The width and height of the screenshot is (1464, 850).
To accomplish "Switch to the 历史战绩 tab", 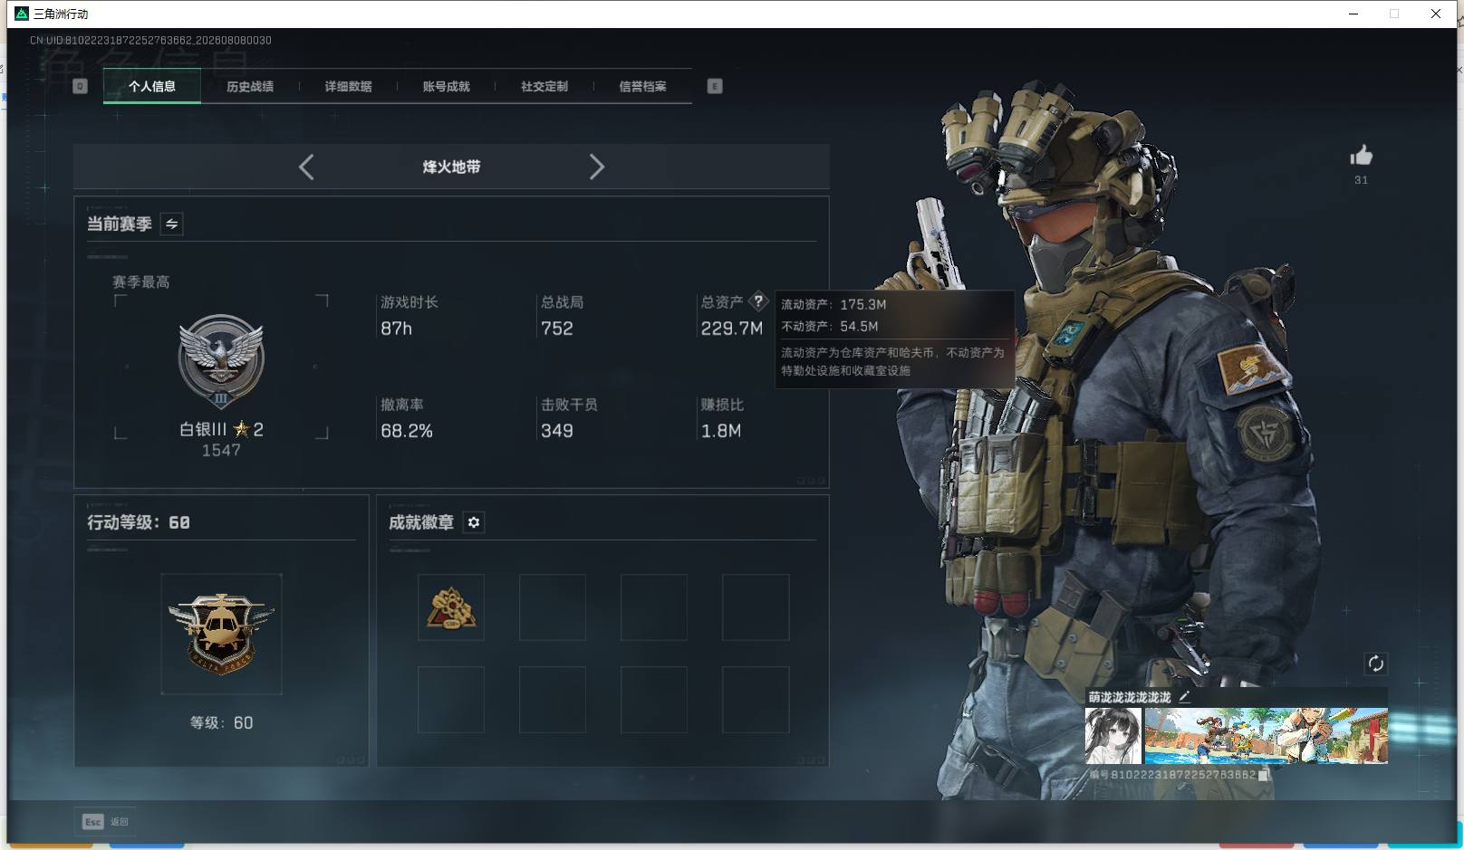I will [x=250, y=87].
